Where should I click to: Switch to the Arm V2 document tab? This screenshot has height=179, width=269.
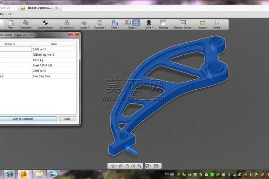[5, 8]
